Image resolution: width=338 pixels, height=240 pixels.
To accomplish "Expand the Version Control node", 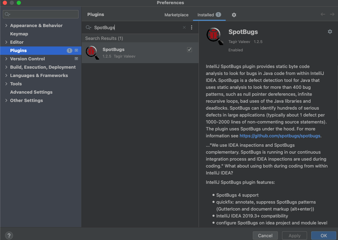I will pyautogui.click(x=6, y=59).
